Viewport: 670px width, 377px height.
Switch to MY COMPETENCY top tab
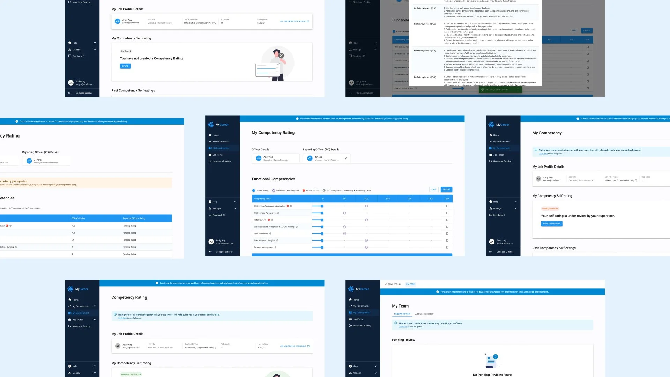coord(393,284)
